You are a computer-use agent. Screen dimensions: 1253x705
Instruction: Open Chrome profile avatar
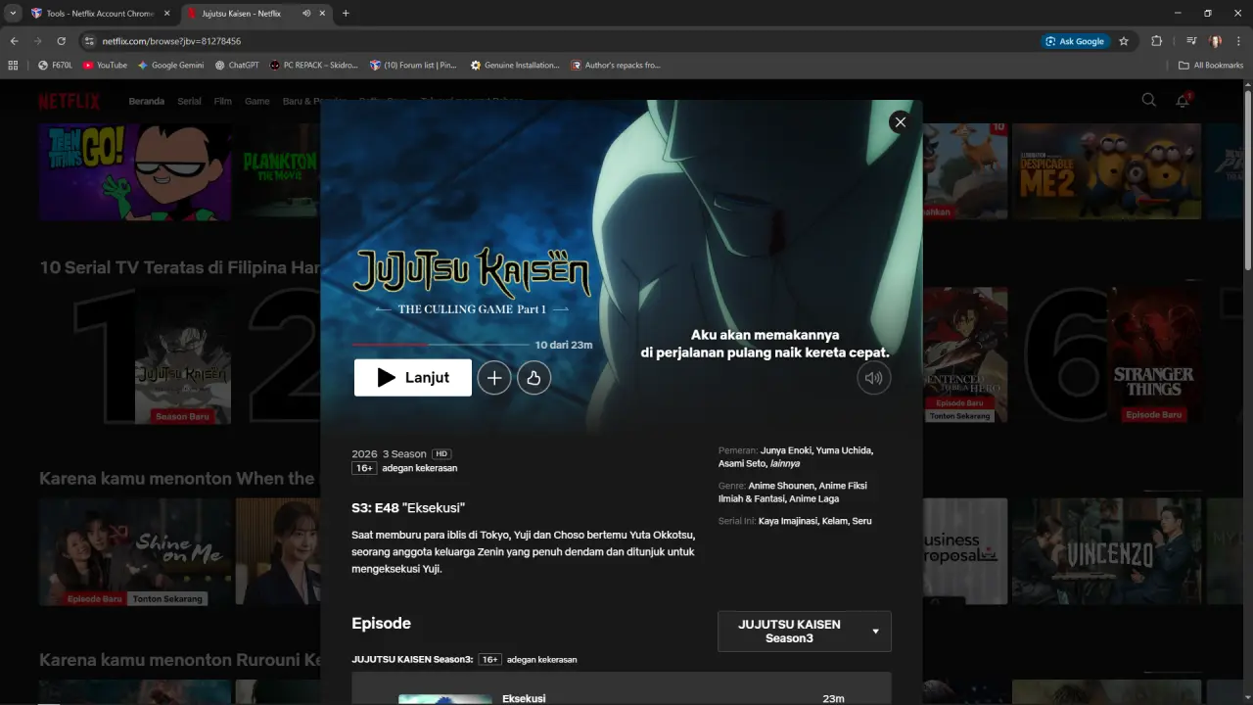(1216, 41)
